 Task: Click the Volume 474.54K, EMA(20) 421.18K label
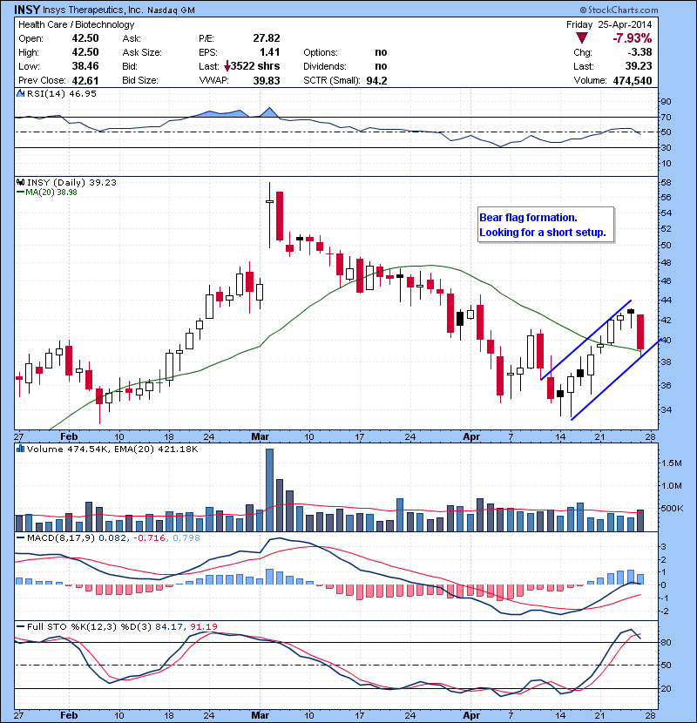pos(112,449)
